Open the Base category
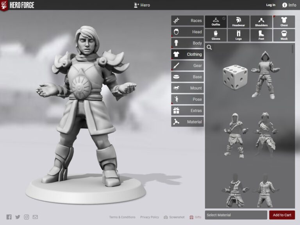Screen dimensions: 300x225 tap(187, 77)
